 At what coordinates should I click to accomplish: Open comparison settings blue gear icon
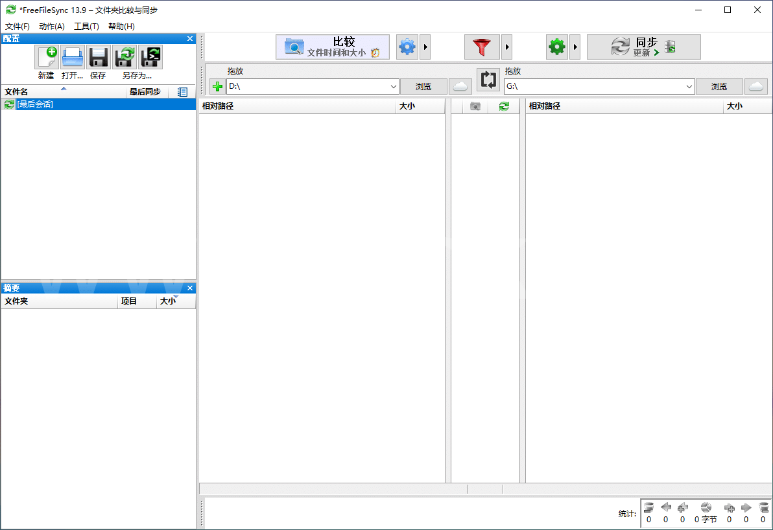[x=407, y=47]
